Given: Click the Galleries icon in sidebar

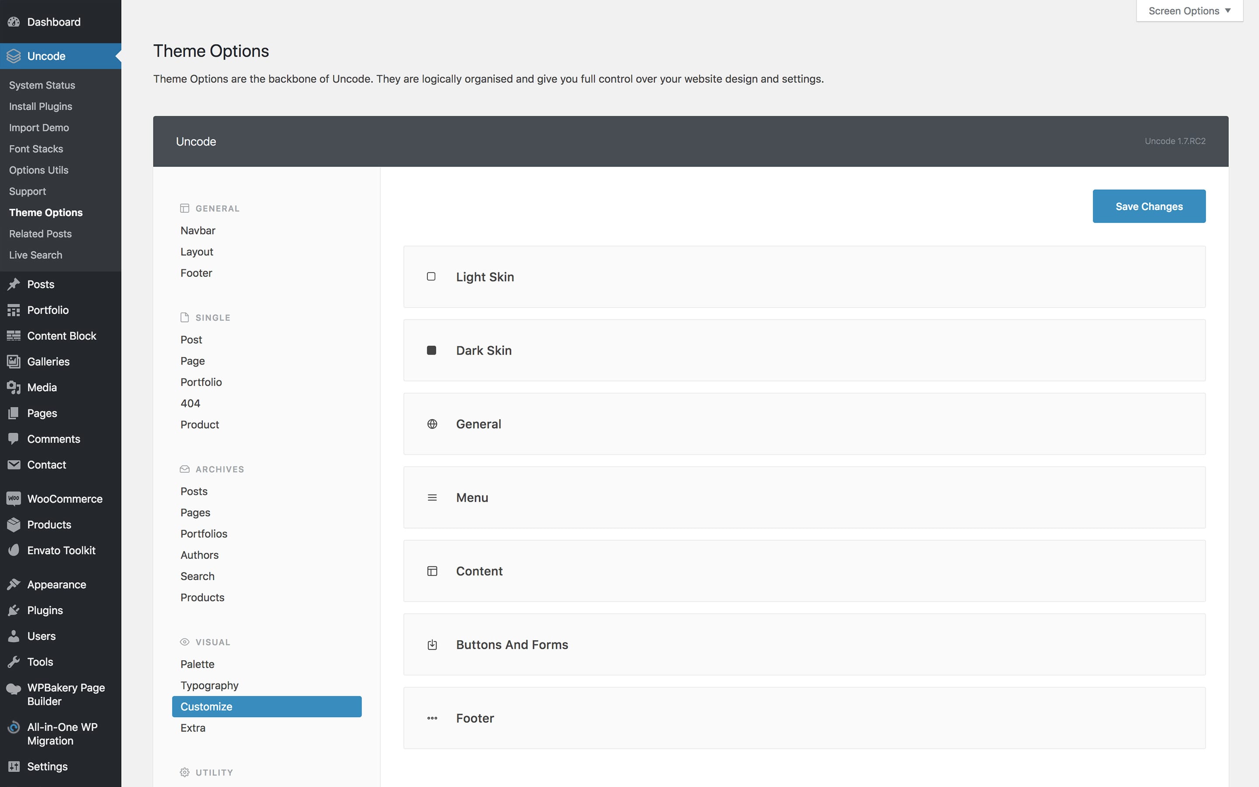Looking at the screenshot, I should point(13,361).
